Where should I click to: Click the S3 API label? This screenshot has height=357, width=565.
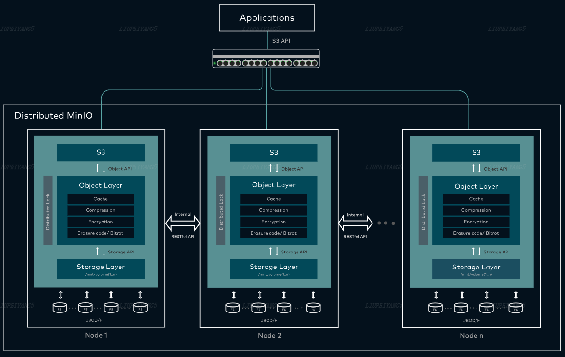(281, 41)
